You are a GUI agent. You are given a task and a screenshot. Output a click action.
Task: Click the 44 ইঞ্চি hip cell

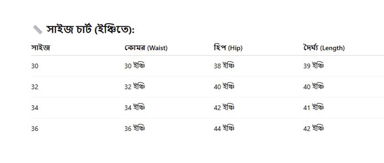point(224,128)
